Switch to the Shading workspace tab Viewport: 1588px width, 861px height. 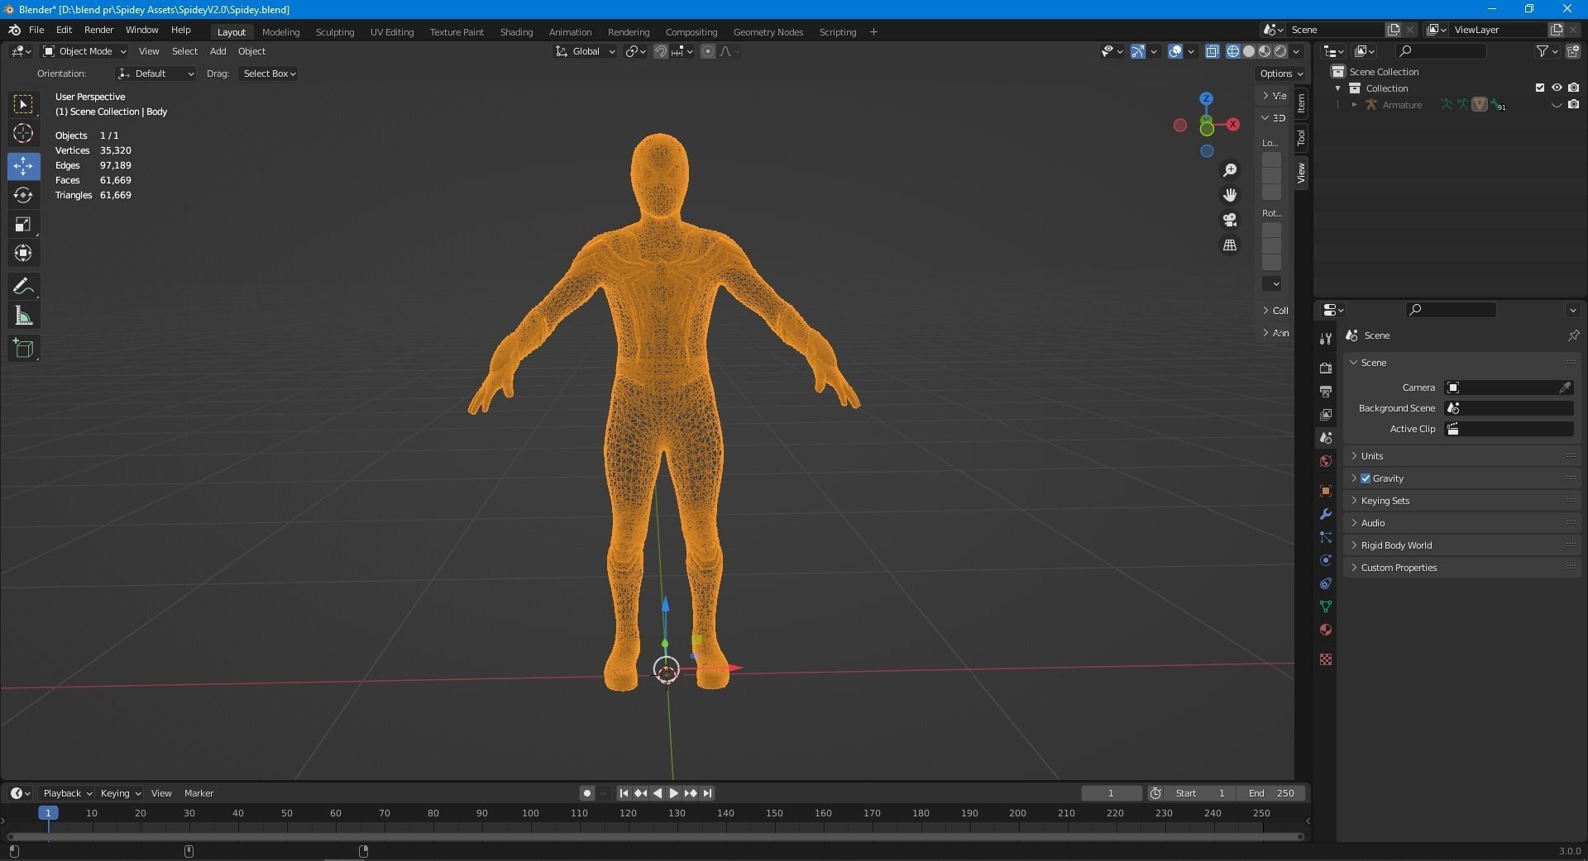pos(516,32)
